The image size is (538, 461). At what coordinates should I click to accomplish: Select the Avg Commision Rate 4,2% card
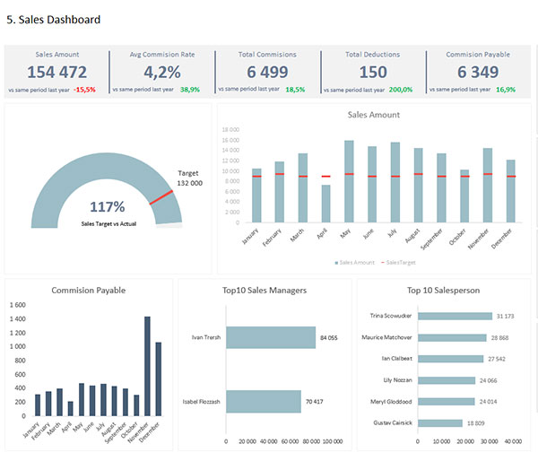tap(162, 72)
